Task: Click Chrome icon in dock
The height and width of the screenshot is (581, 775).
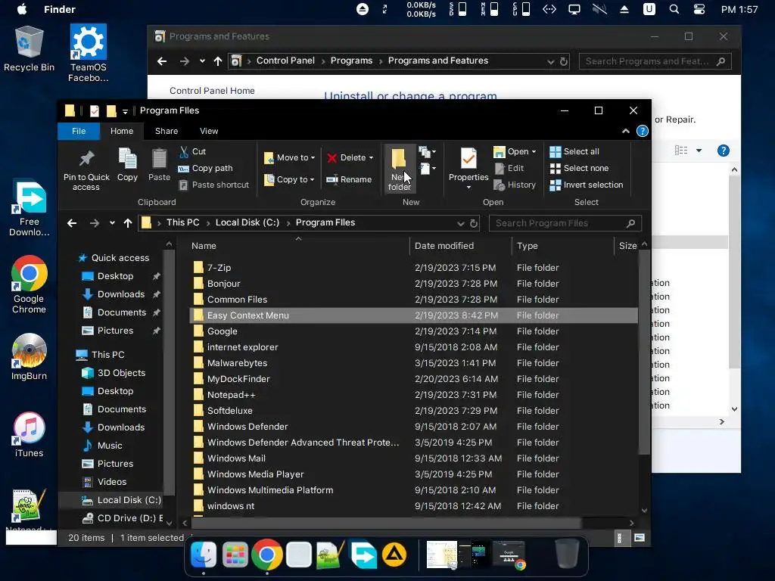Action: 267,555
